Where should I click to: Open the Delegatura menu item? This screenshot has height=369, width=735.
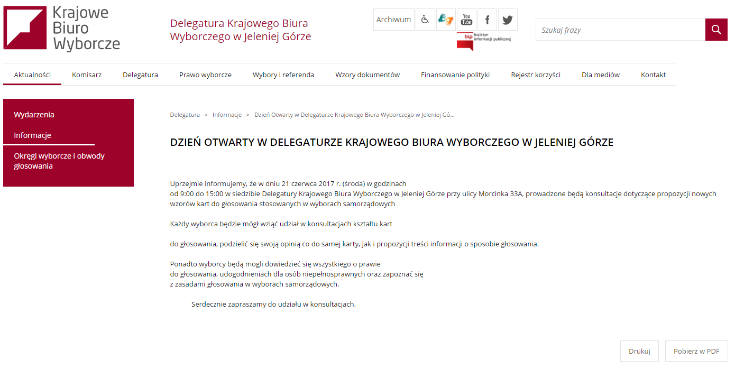coord(140,75)
